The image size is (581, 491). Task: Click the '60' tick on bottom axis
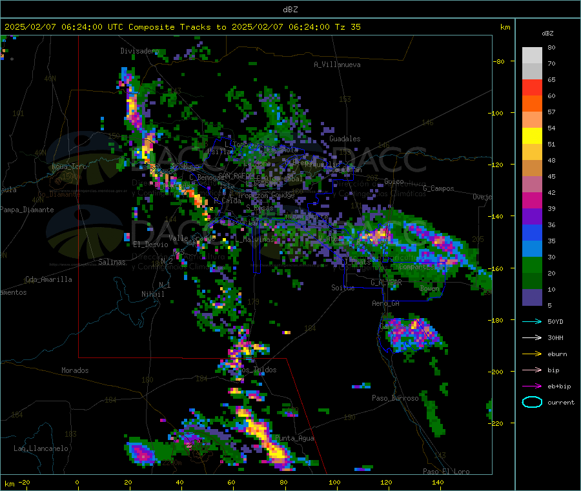click(x=231, y=482)
